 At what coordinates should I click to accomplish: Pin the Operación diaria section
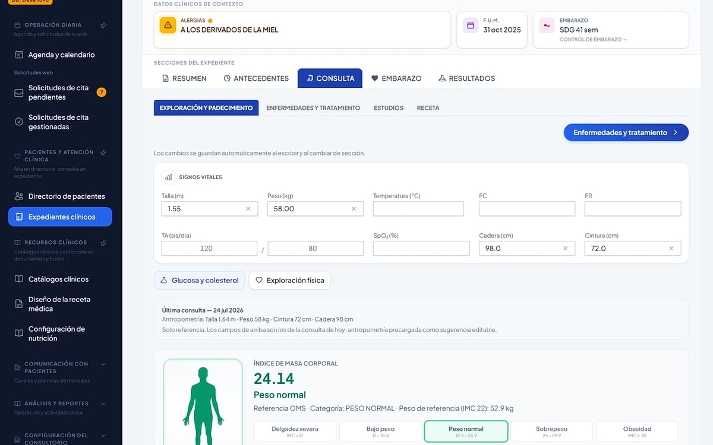coord(103,26)
